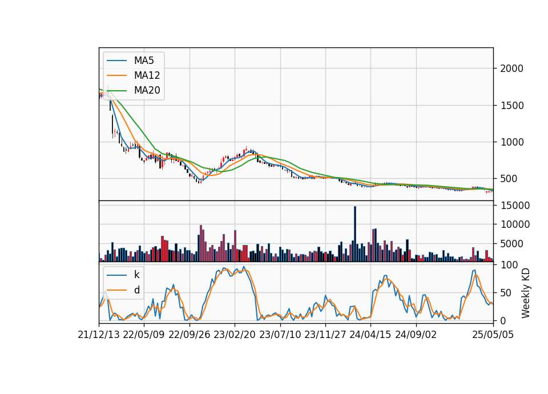Screen dimensions: 548x394
Task: Click the 10000 volume axis label
Action: [x=515, y=224]
